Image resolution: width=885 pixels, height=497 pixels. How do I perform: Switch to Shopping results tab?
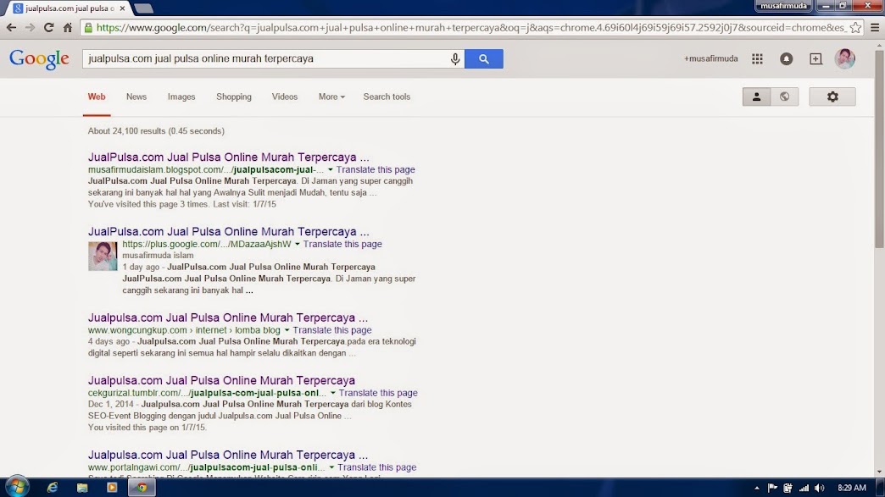pyautogui.click(x=234, y=97)
